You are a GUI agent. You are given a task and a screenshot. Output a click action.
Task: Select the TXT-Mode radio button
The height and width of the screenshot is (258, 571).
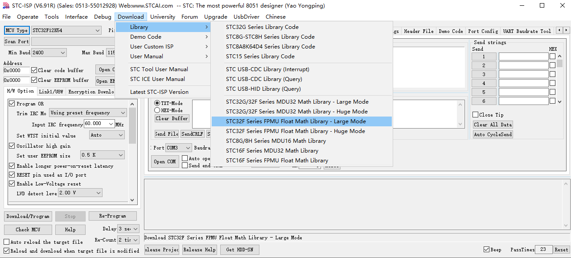point(157,103)
